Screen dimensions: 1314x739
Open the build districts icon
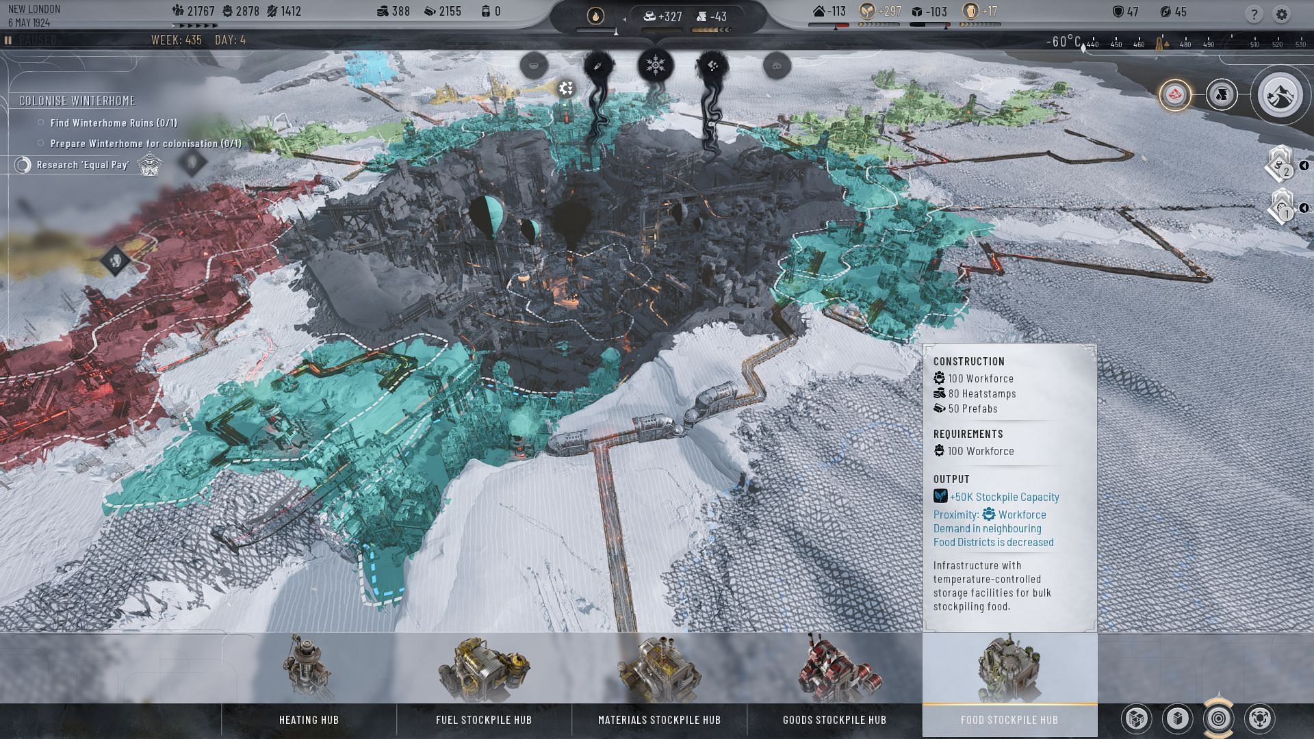(1136, 718)
